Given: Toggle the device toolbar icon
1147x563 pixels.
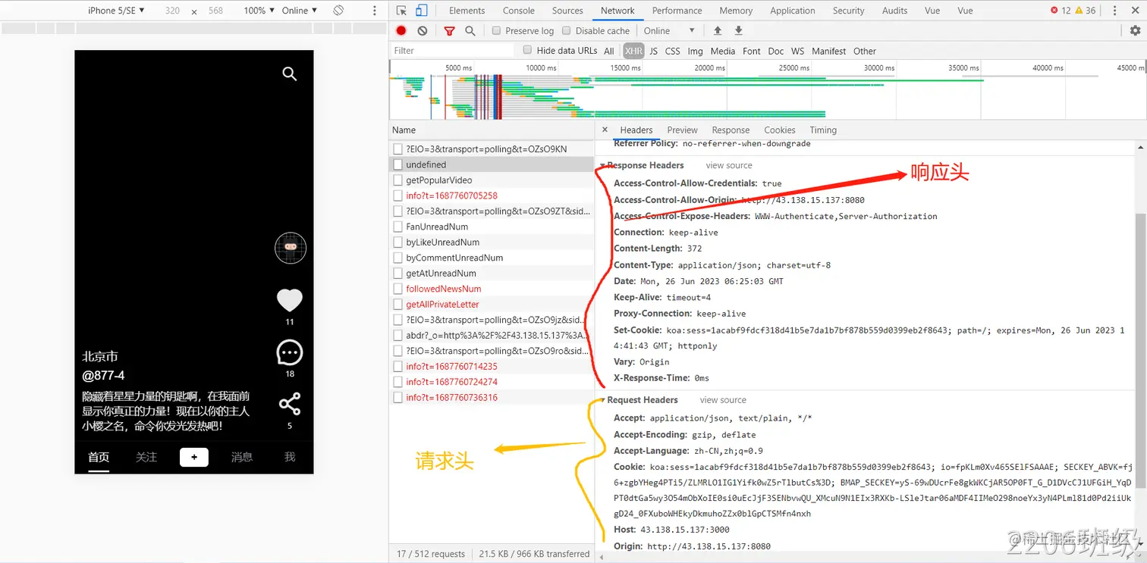Looking at the screenshot, I should 421,11.
